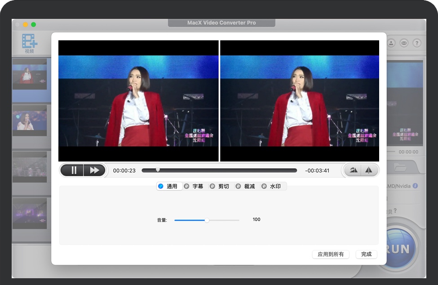Click the add video (视频) icon

[30, 42]
